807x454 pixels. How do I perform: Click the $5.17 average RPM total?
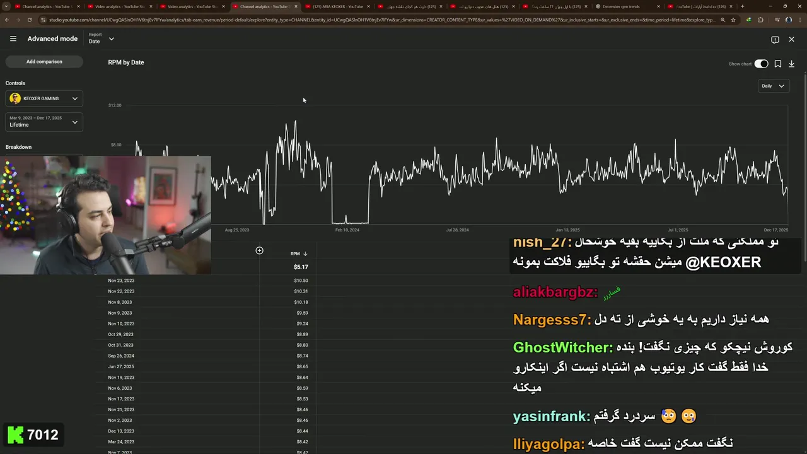[301, 267]
